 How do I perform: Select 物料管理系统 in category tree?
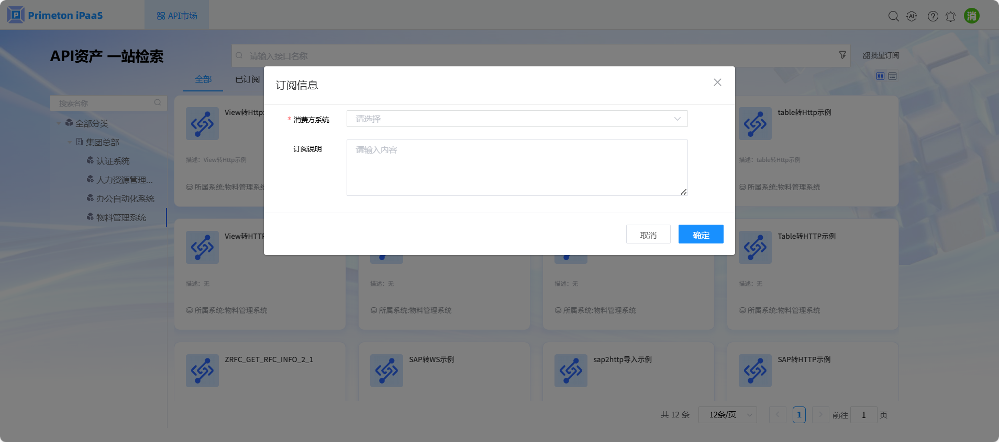coord(121,217)
